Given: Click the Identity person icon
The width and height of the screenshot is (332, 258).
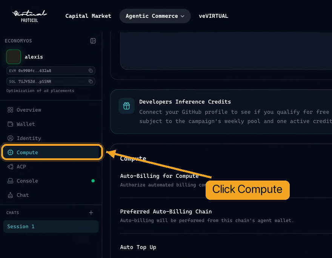Looking at the screenshot, I should coord(11,138).
